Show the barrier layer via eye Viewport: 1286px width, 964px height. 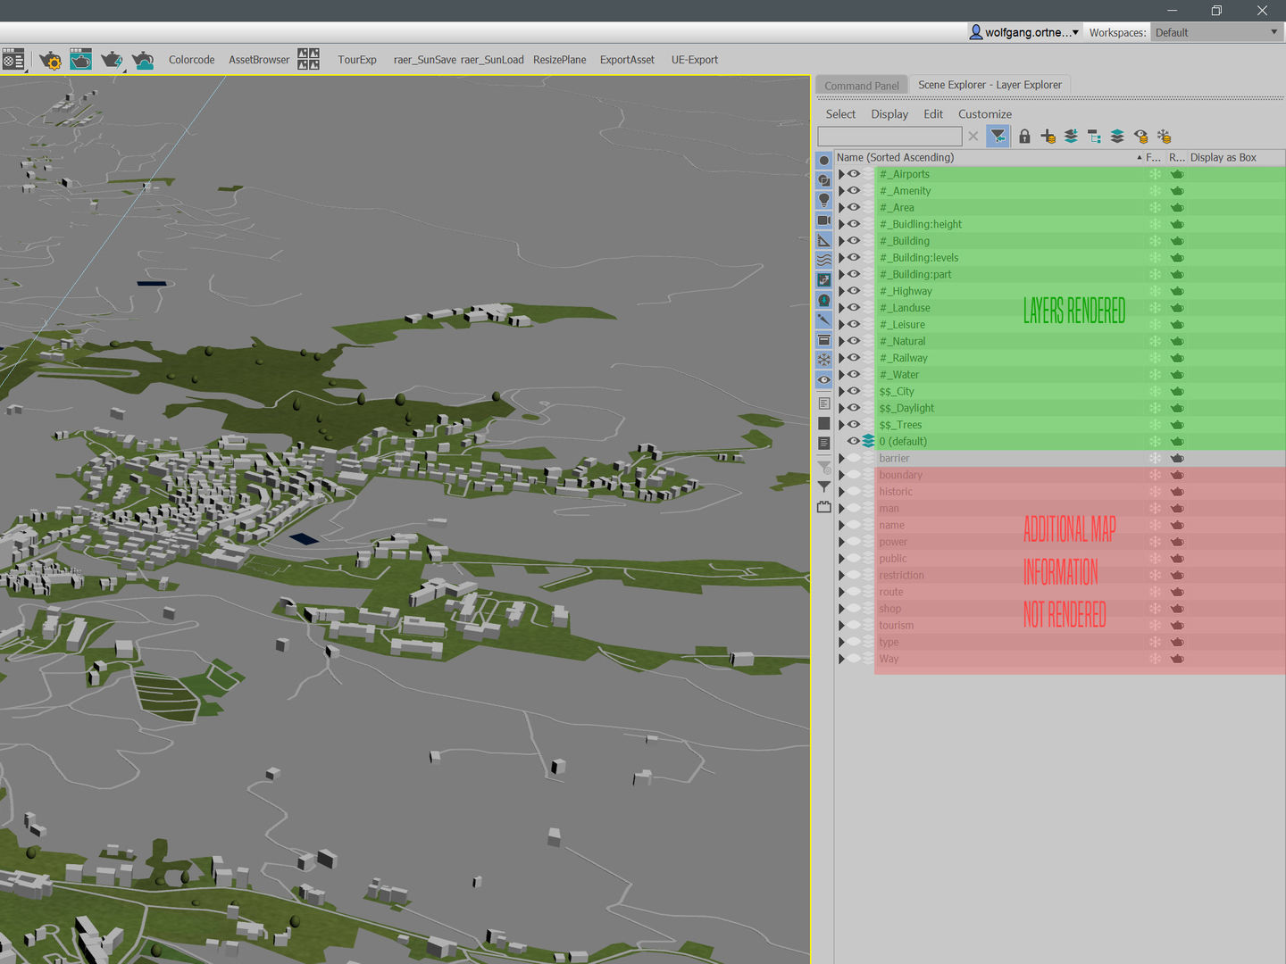854,458
